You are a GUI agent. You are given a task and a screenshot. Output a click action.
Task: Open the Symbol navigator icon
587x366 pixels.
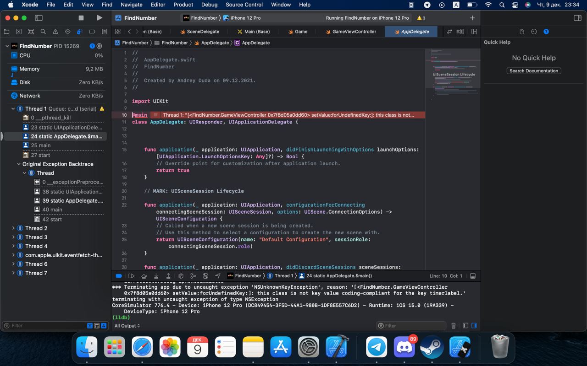(31, 32)
